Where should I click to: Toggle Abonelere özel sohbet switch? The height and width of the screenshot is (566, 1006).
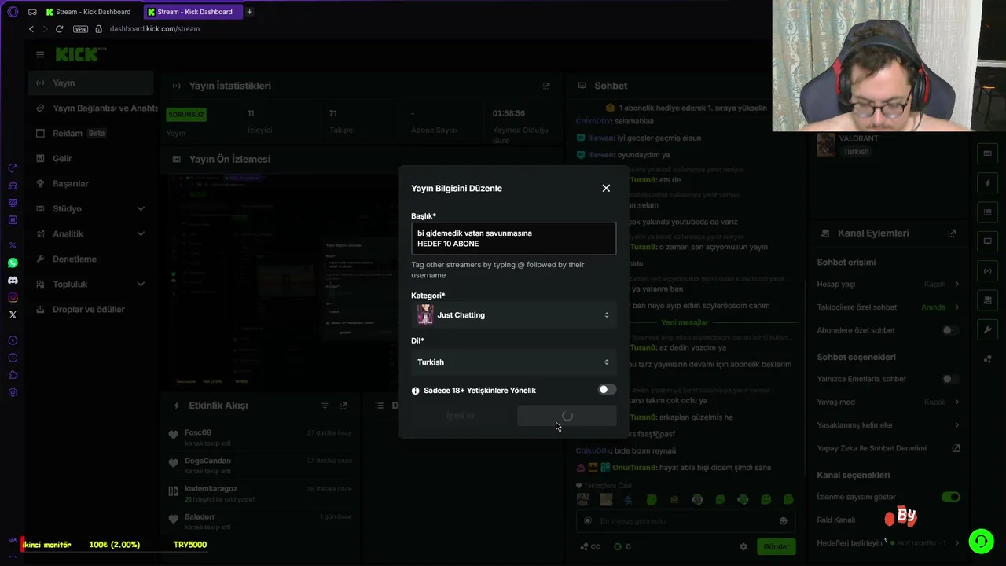point(951,330)
